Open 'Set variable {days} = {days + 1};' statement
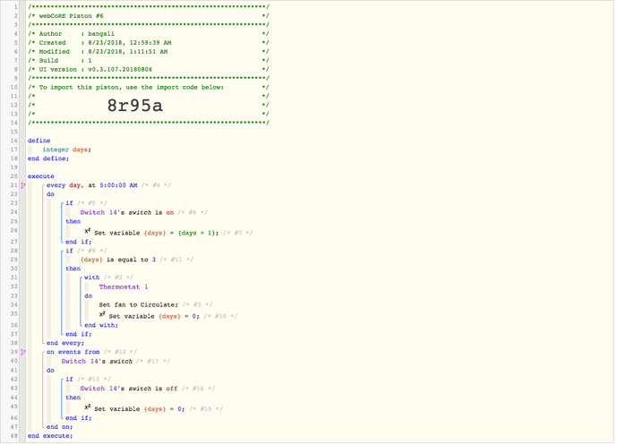 (x=156, y=233)
